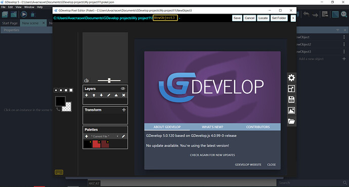Show Piskel keyboard shortcuts icon
This screenshot has width=349, height=187.
[59, 172]
